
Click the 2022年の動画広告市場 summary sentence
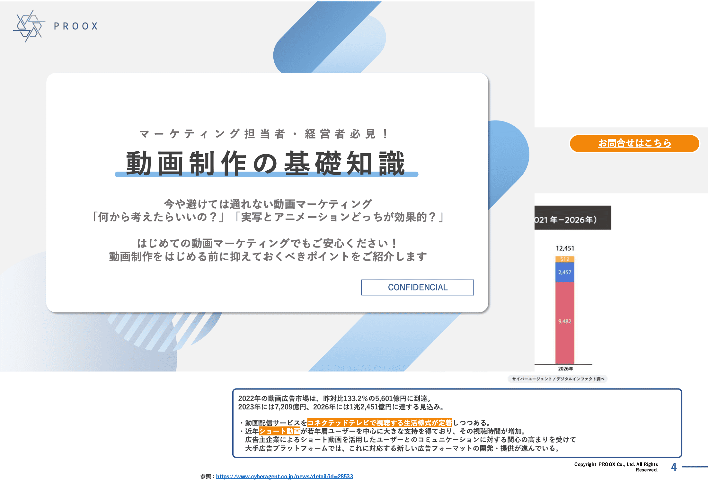point(334,398)
